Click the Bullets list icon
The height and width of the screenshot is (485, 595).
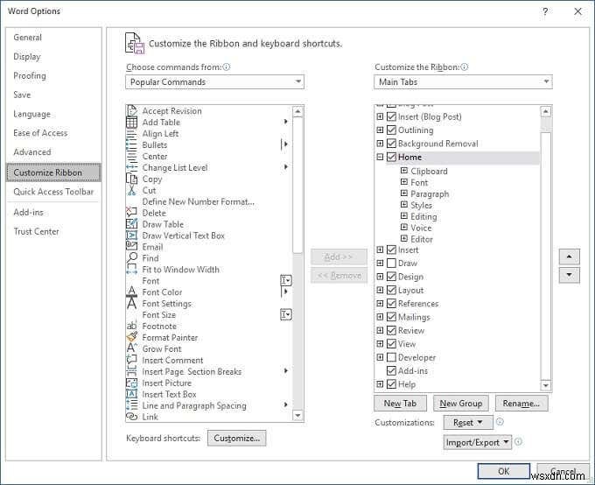click(x=131, y=145)
